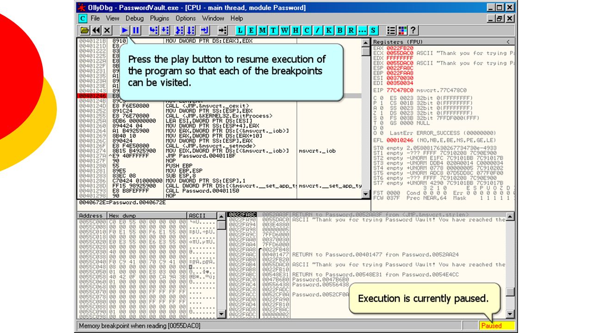Click the Hex dump column header
Viewport: 592px width, 333px height.
147,216
